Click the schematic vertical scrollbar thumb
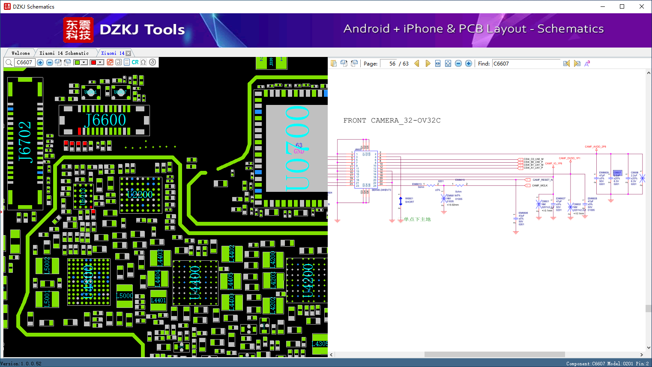The height and width of the screenshot is (367, 652). tap(648, 308)
